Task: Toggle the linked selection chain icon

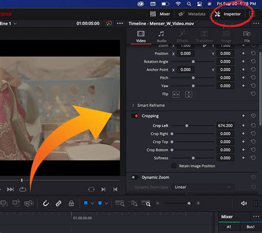Action: pos(59,204)
